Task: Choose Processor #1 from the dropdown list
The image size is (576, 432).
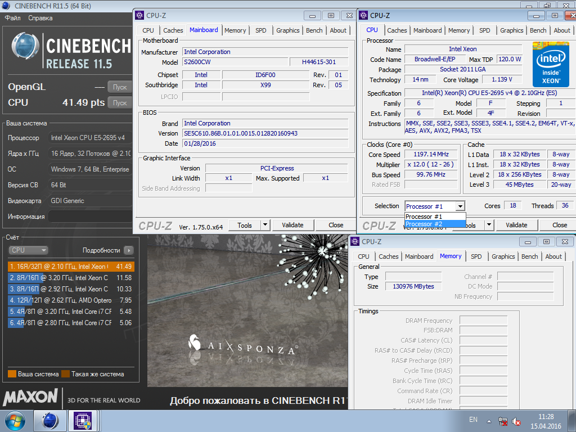Action: pos(435,217)
